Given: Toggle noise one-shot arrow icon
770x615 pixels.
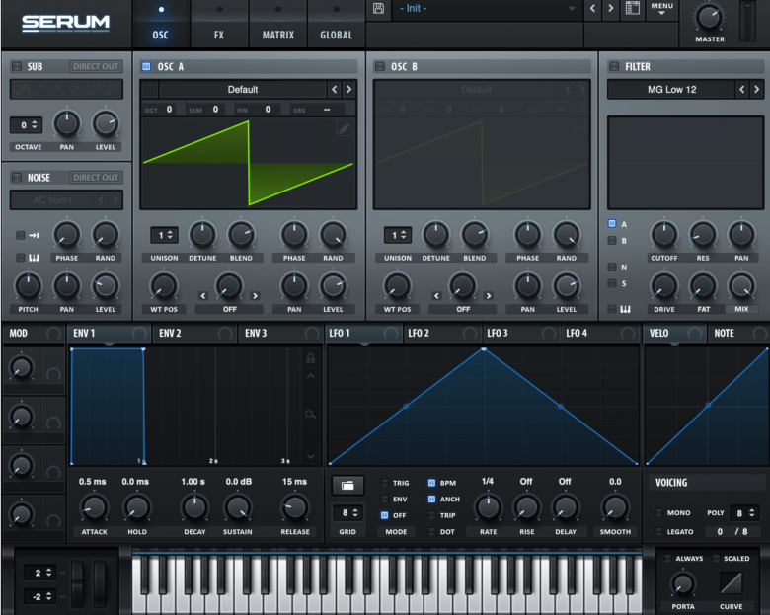Looking at the screenshot, I should (x=34, y=235).
